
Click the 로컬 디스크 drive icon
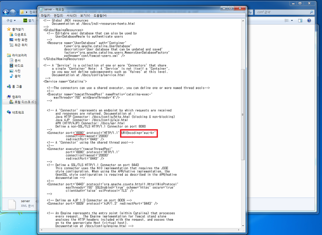[x=11, y=102]
